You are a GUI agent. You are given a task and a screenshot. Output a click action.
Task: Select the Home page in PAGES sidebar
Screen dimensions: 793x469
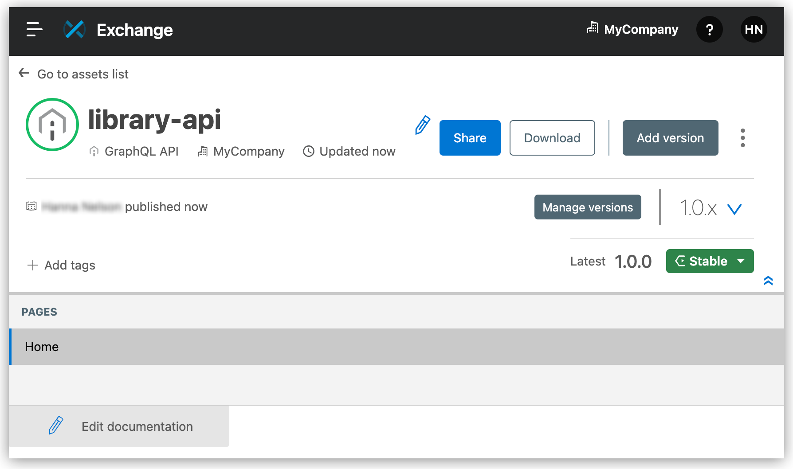[41, 347]
